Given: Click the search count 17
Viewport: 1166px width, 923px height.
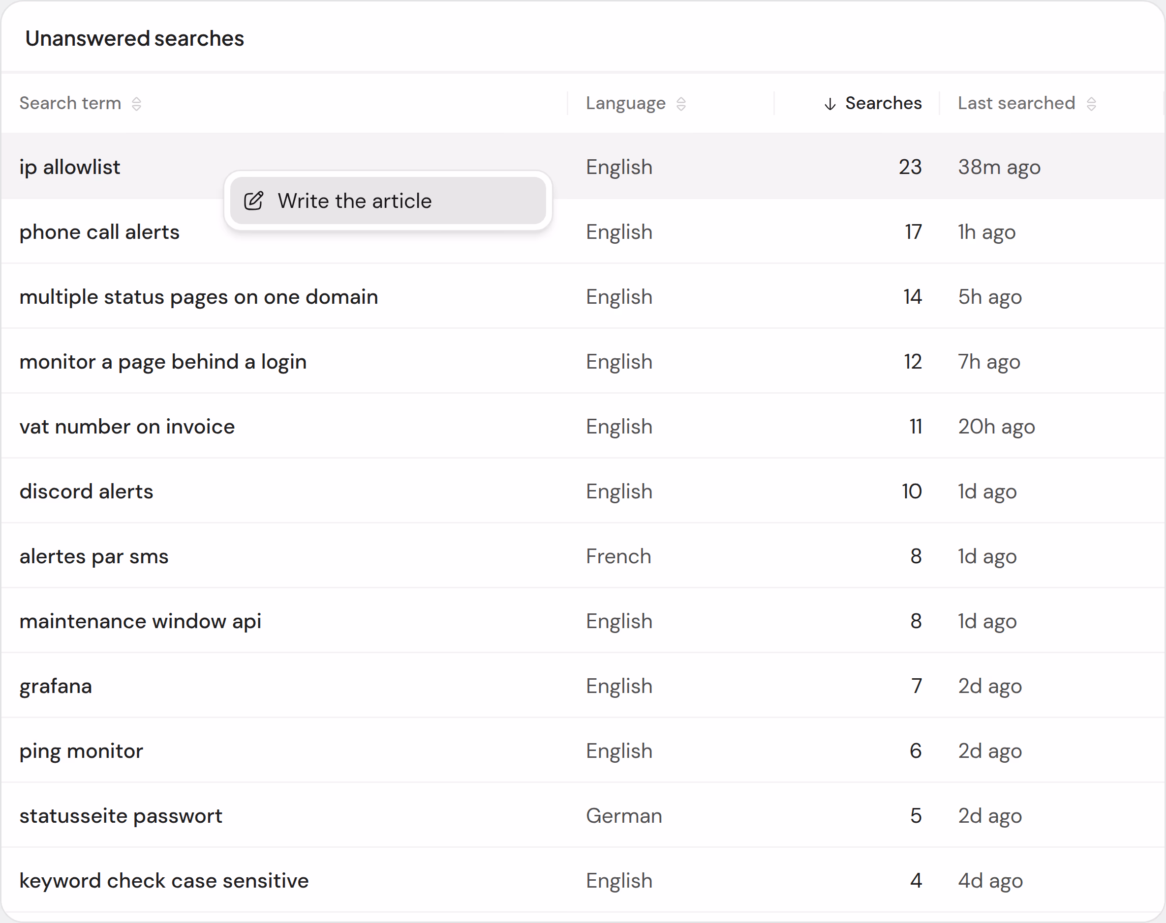Looking at the screenshot, I should 914,232.
